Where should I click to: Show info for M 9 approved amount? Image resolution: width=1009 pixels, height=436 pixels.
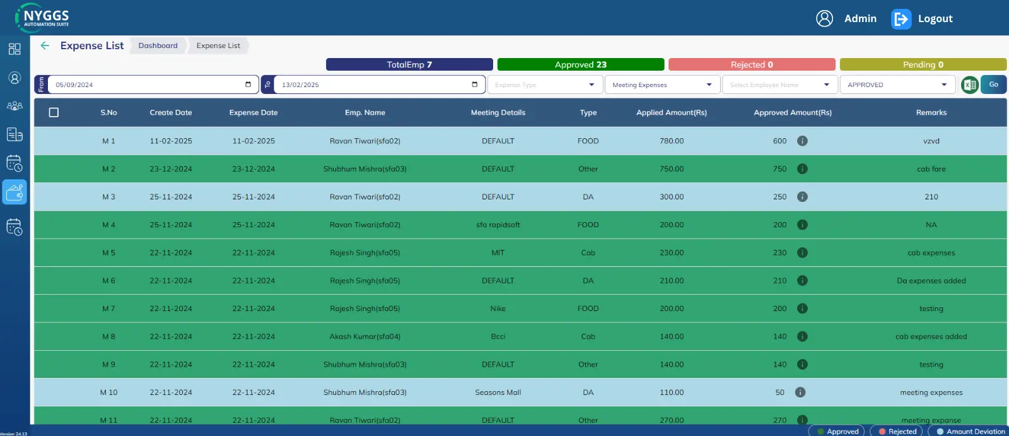coord(802,364)
